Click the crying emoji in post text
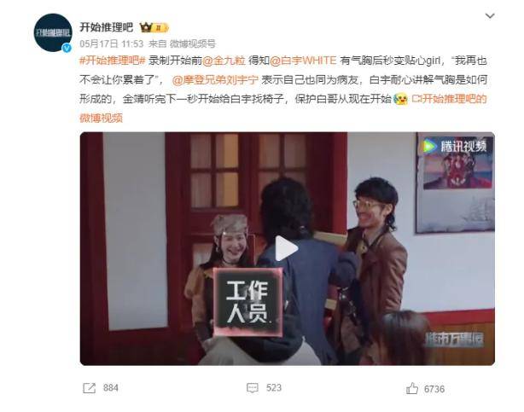Viewport: 524px width, 412px height. tap(401, 99)
